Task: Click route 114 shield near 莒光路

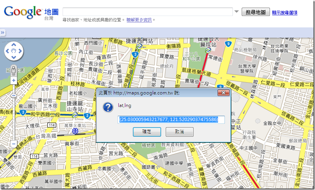Action: tap(34, 156)
